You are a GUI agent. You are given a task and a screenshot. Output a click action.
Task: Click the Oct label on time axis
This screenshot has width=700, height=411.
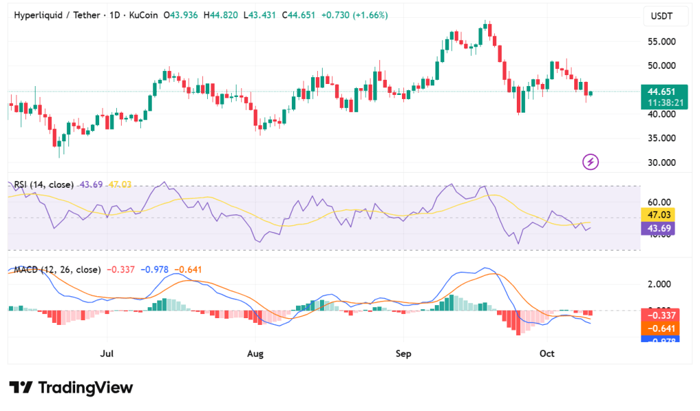[547, 354]
